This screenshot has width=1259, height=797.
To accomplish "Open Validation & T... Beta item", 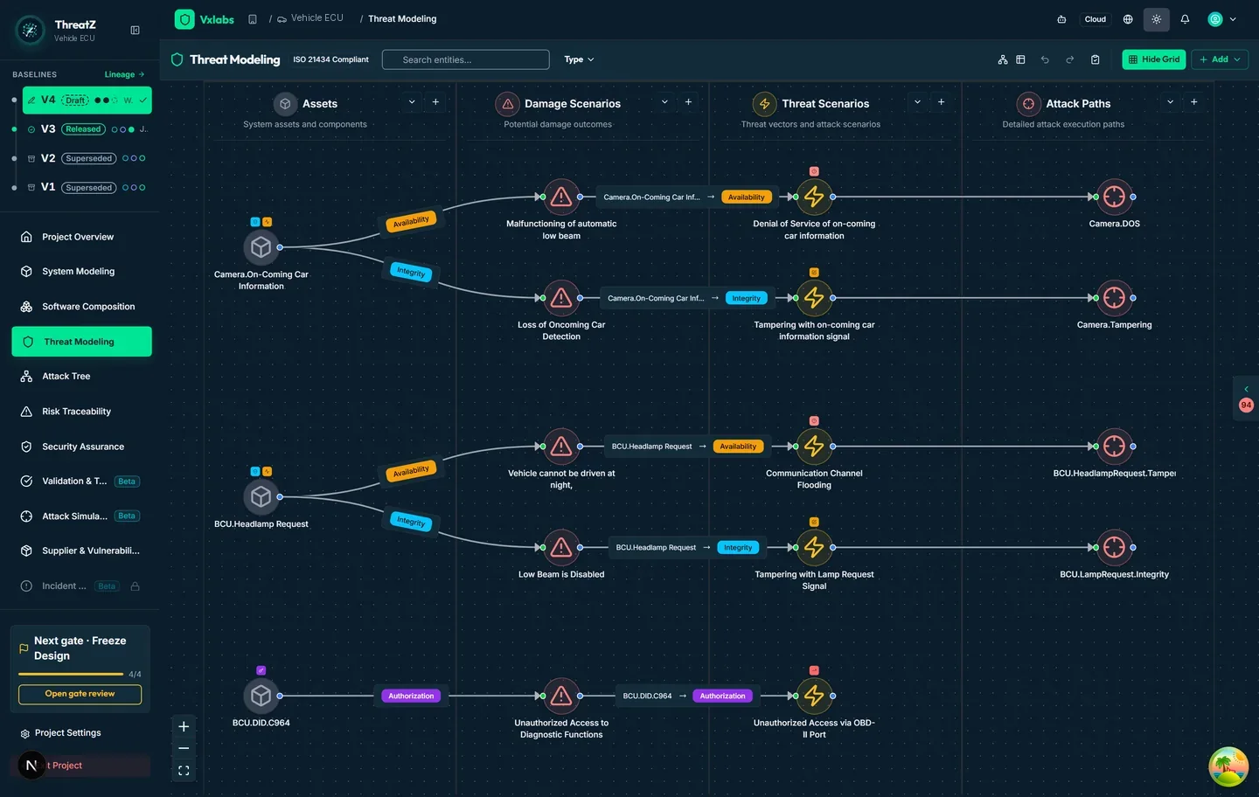I will click(81, 482).
